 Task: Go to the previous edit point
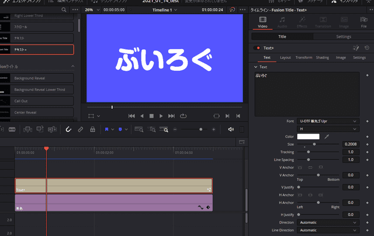click(238, 116)
